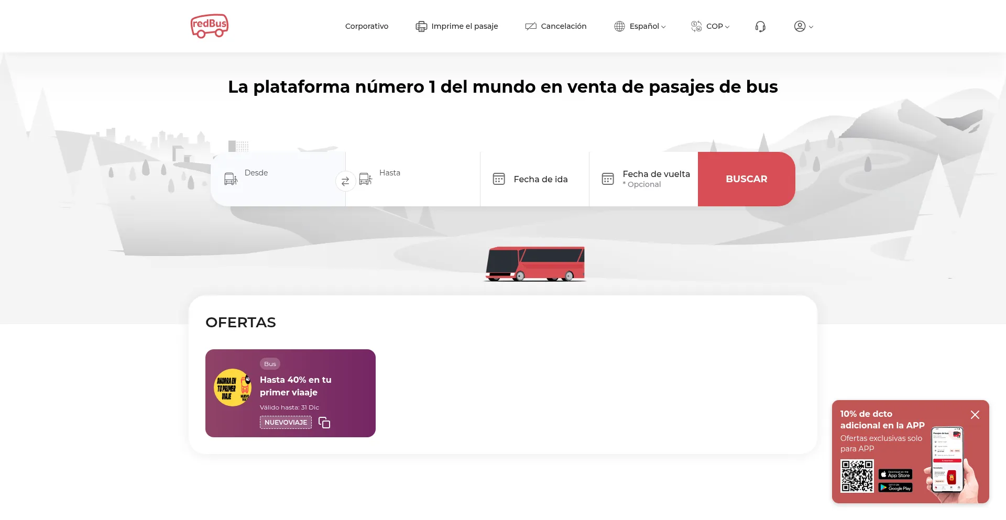Viewport: 1006px width, 520px height.
Task: Copy the NUEVOVIAJE coupon code
Action: [x=324, y=423]
